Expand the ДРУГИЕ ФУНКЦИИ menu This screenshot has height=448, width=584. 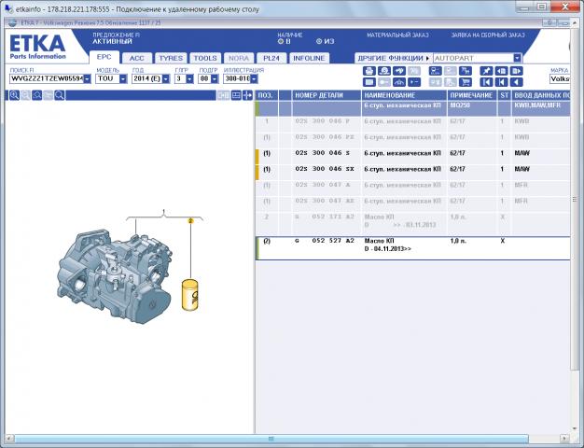pyautogui.click(x=394, y=58)
